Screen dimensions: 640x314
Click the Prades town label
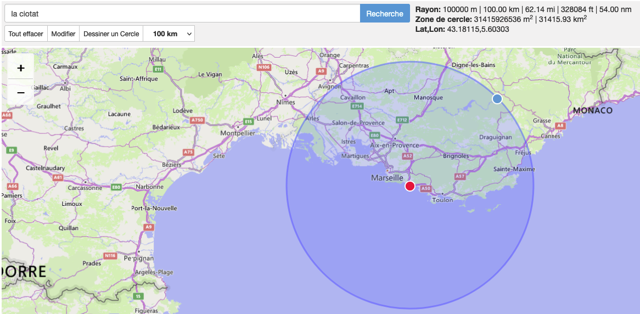(x=92, y=263)
